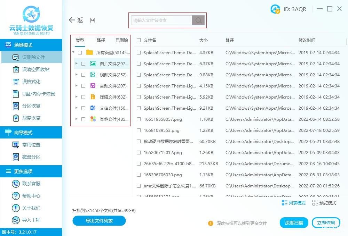Click the 导出文件列表 button
The image size is (348, 236).
tap(99, 221)
